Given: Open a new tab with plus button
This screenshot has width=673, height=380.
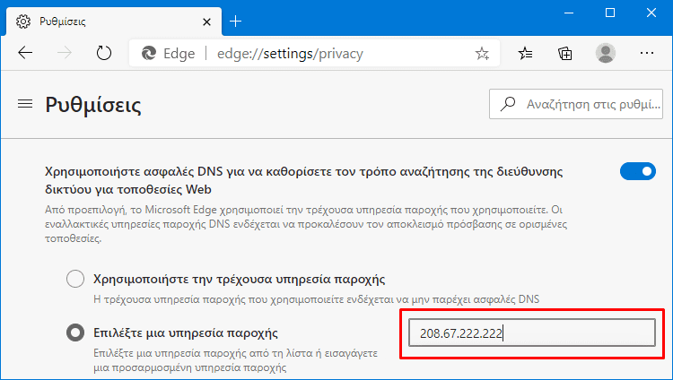Looking at the screenshot, I should (236, 21).
